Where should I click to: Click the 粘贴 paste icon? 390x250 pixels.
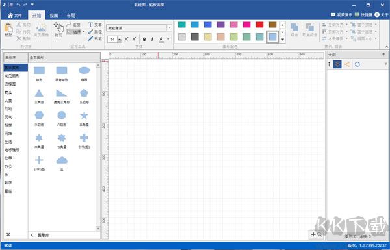point(8,30)
